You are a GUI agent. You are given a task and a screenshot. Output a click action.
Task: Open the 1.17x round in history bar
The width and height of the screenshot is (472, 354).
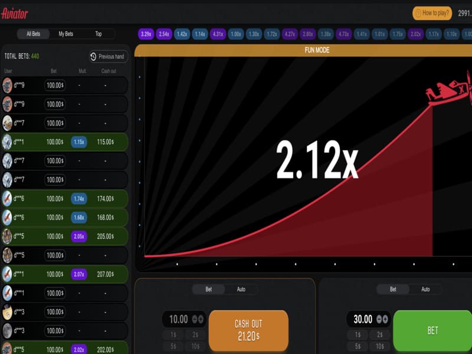tap(434, 34)
